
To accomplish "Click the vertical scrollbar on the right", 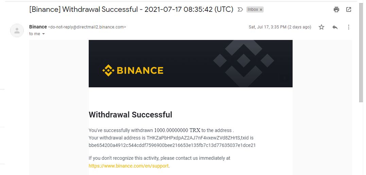I will 361,51.
